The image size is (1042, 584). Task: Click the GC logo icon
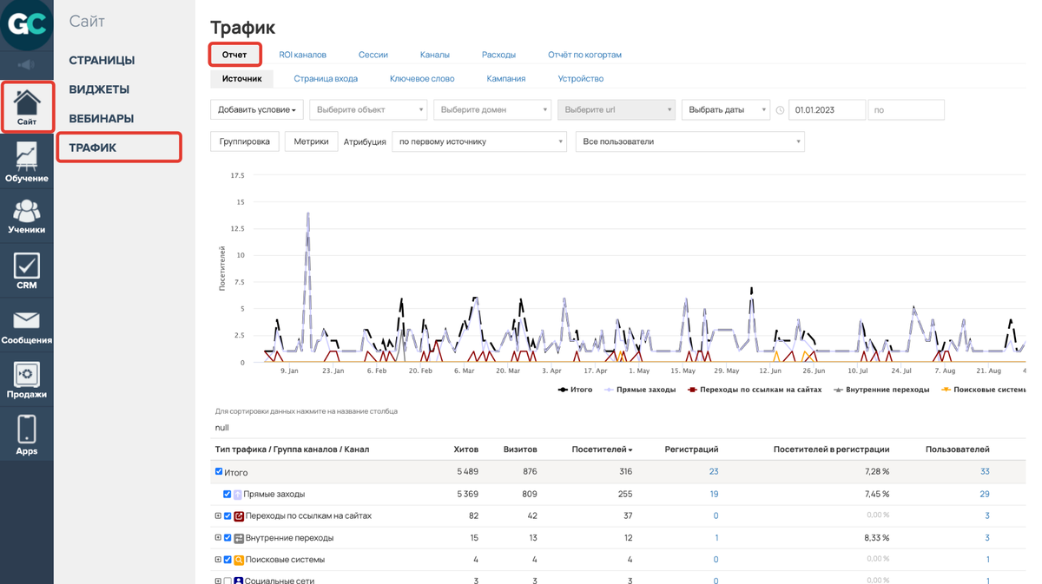[x=26, y=24]
